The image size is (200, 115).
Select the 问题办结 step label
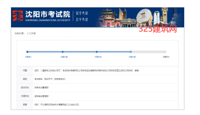point(132,57)
